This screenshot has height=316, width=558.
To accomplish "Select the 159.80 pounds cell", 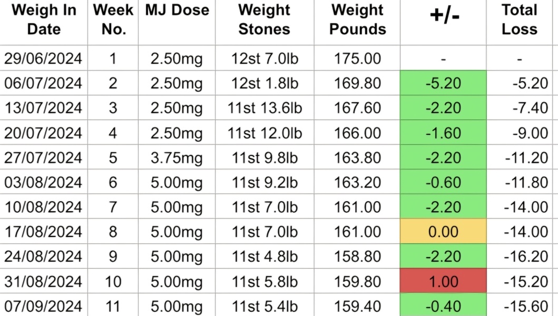I will (358, 281).
